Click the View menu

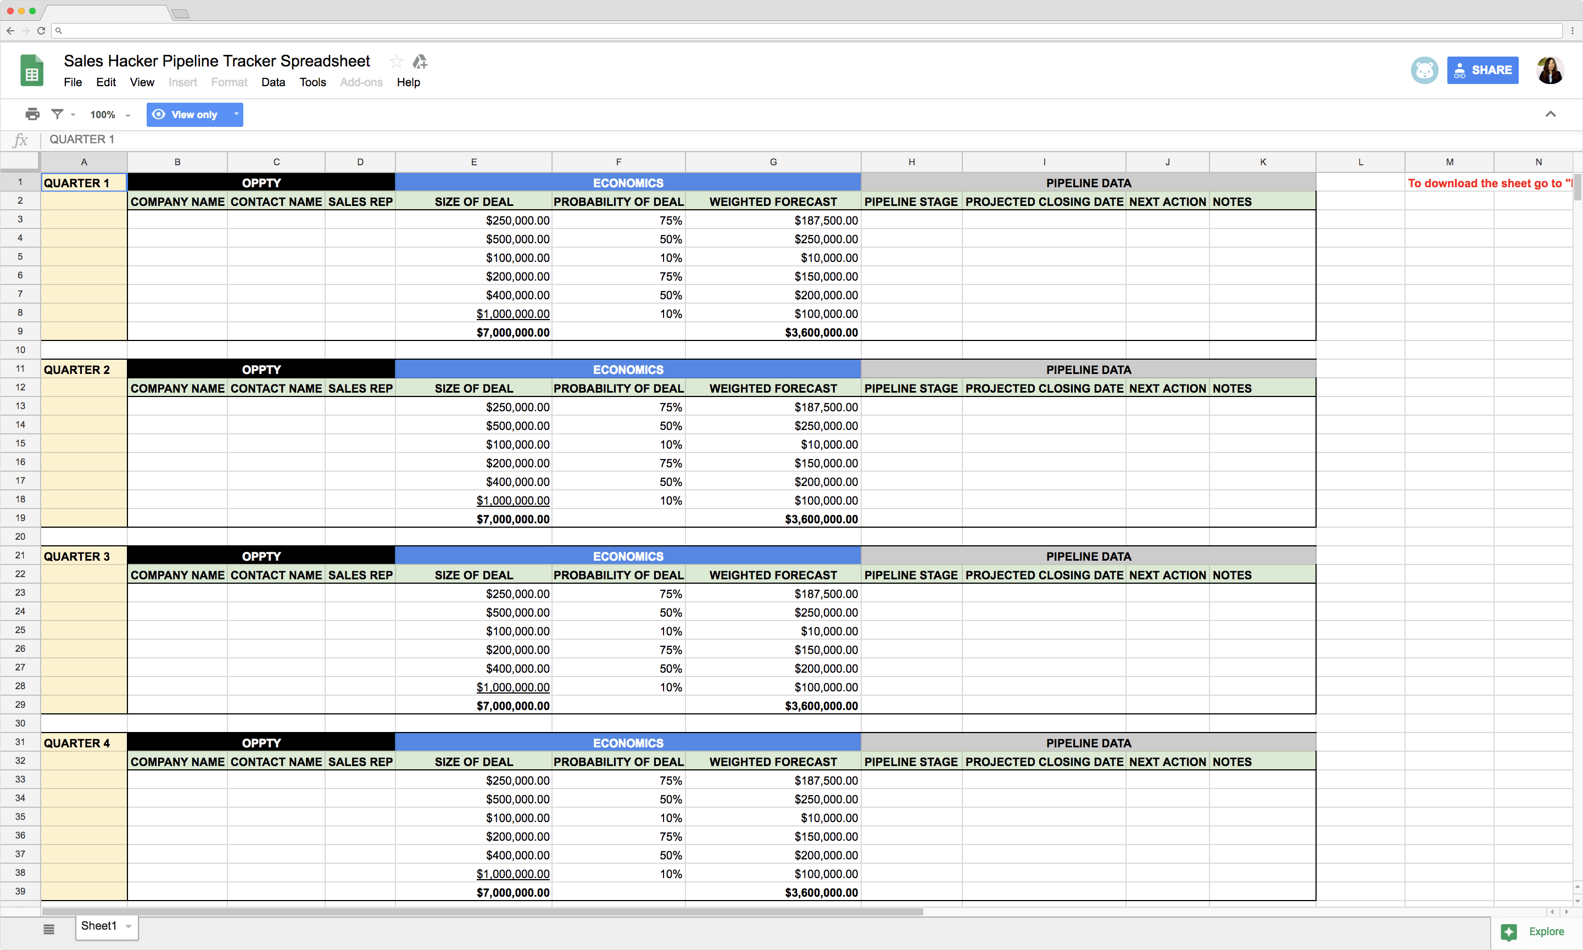[140, 82]
